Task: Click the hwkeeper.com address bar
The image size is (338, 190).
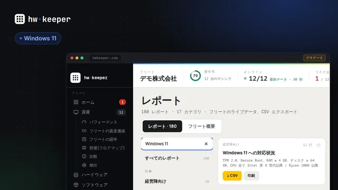Action: click(105, 58)
